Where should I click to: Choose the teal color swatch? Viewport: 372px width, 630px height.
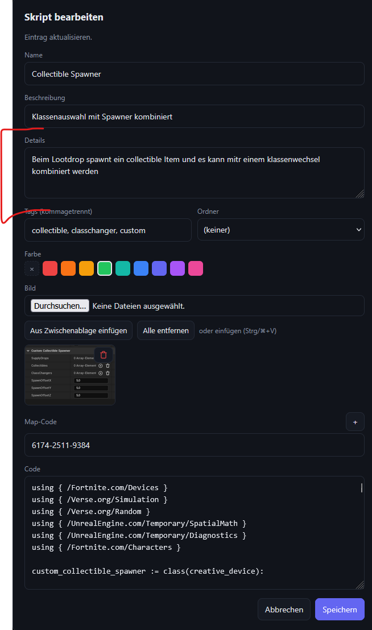[123, 268]
